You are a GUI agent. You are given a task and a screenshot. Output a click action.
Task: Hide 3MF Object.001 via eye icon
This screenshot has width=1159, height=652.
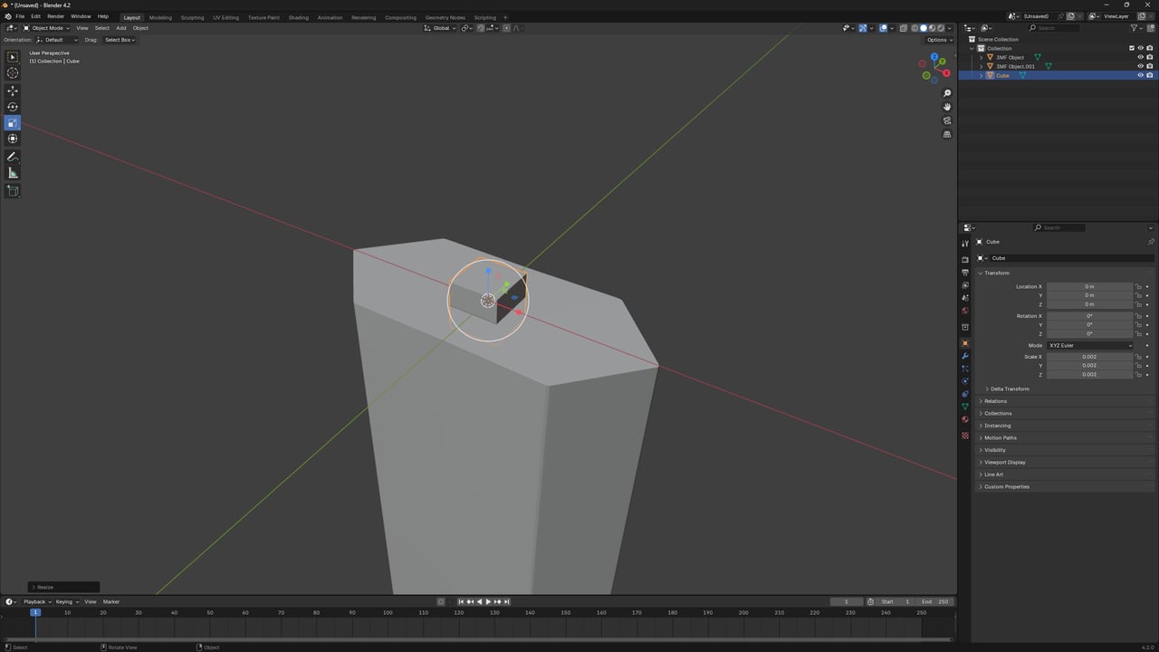pos(1140,66)
